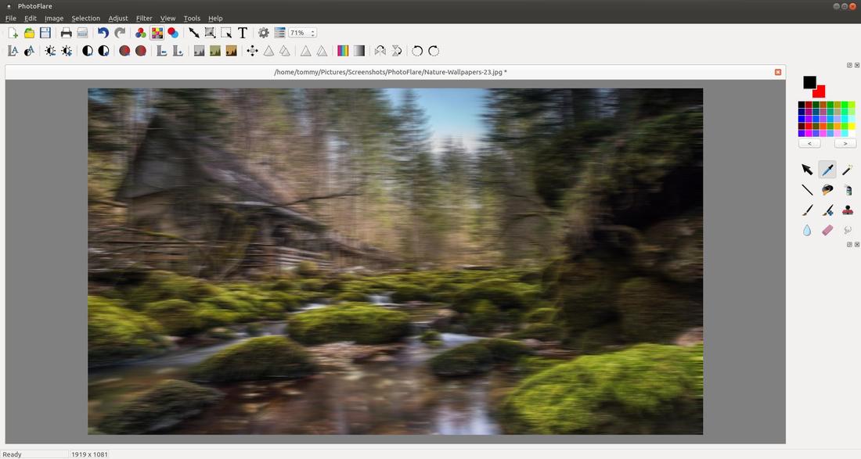Create a new image with the New icon
Image resolution: width=861 pixels, height=459 pixels.
coord(13,33)
